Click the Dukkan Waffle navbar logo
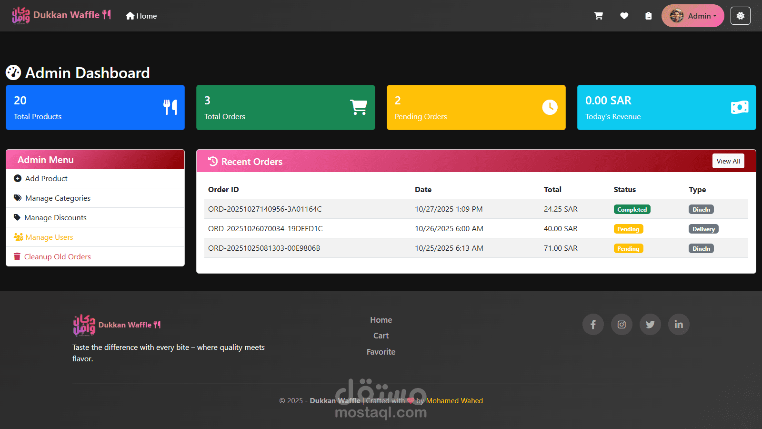Viewport: 762px width, 429px height. (x=61, y=15)
